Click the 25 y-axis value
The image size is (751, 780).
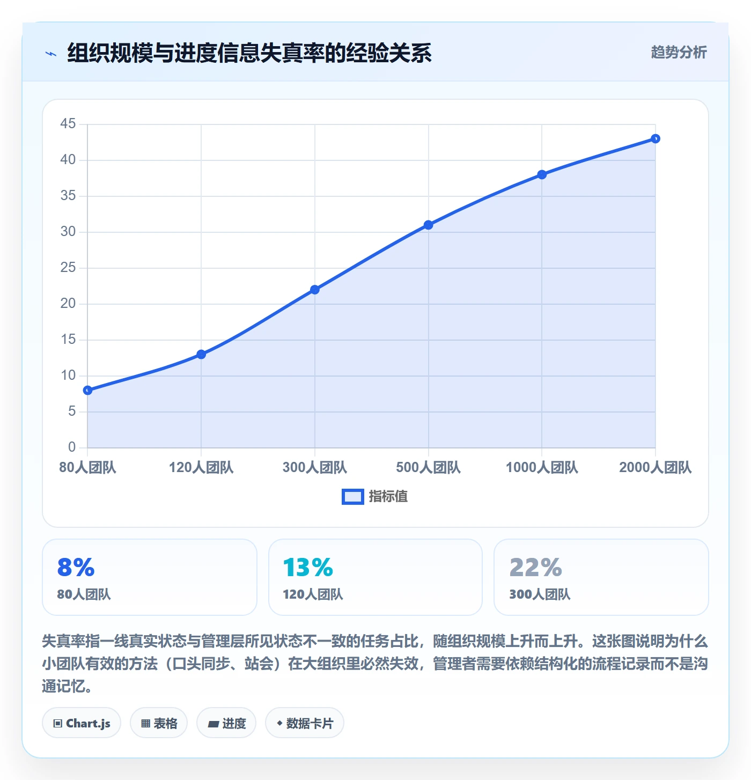pyautogui.click(x=68, y=268)
